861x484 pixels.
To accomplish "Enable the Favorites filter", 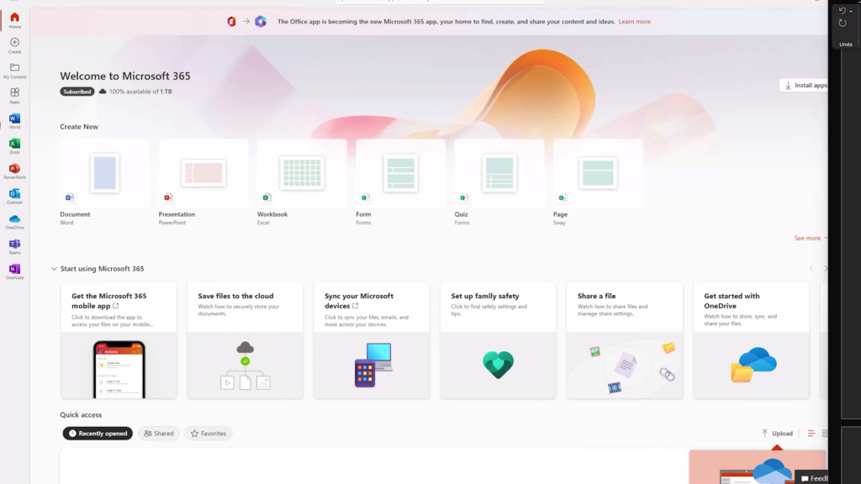I will coord(208,433).
